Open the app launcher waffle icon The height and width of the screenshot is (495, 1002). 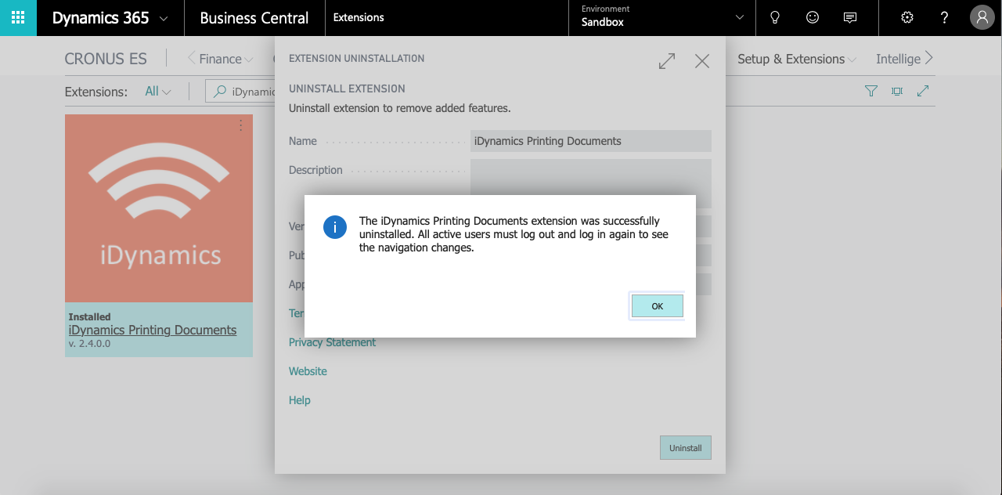18,17
